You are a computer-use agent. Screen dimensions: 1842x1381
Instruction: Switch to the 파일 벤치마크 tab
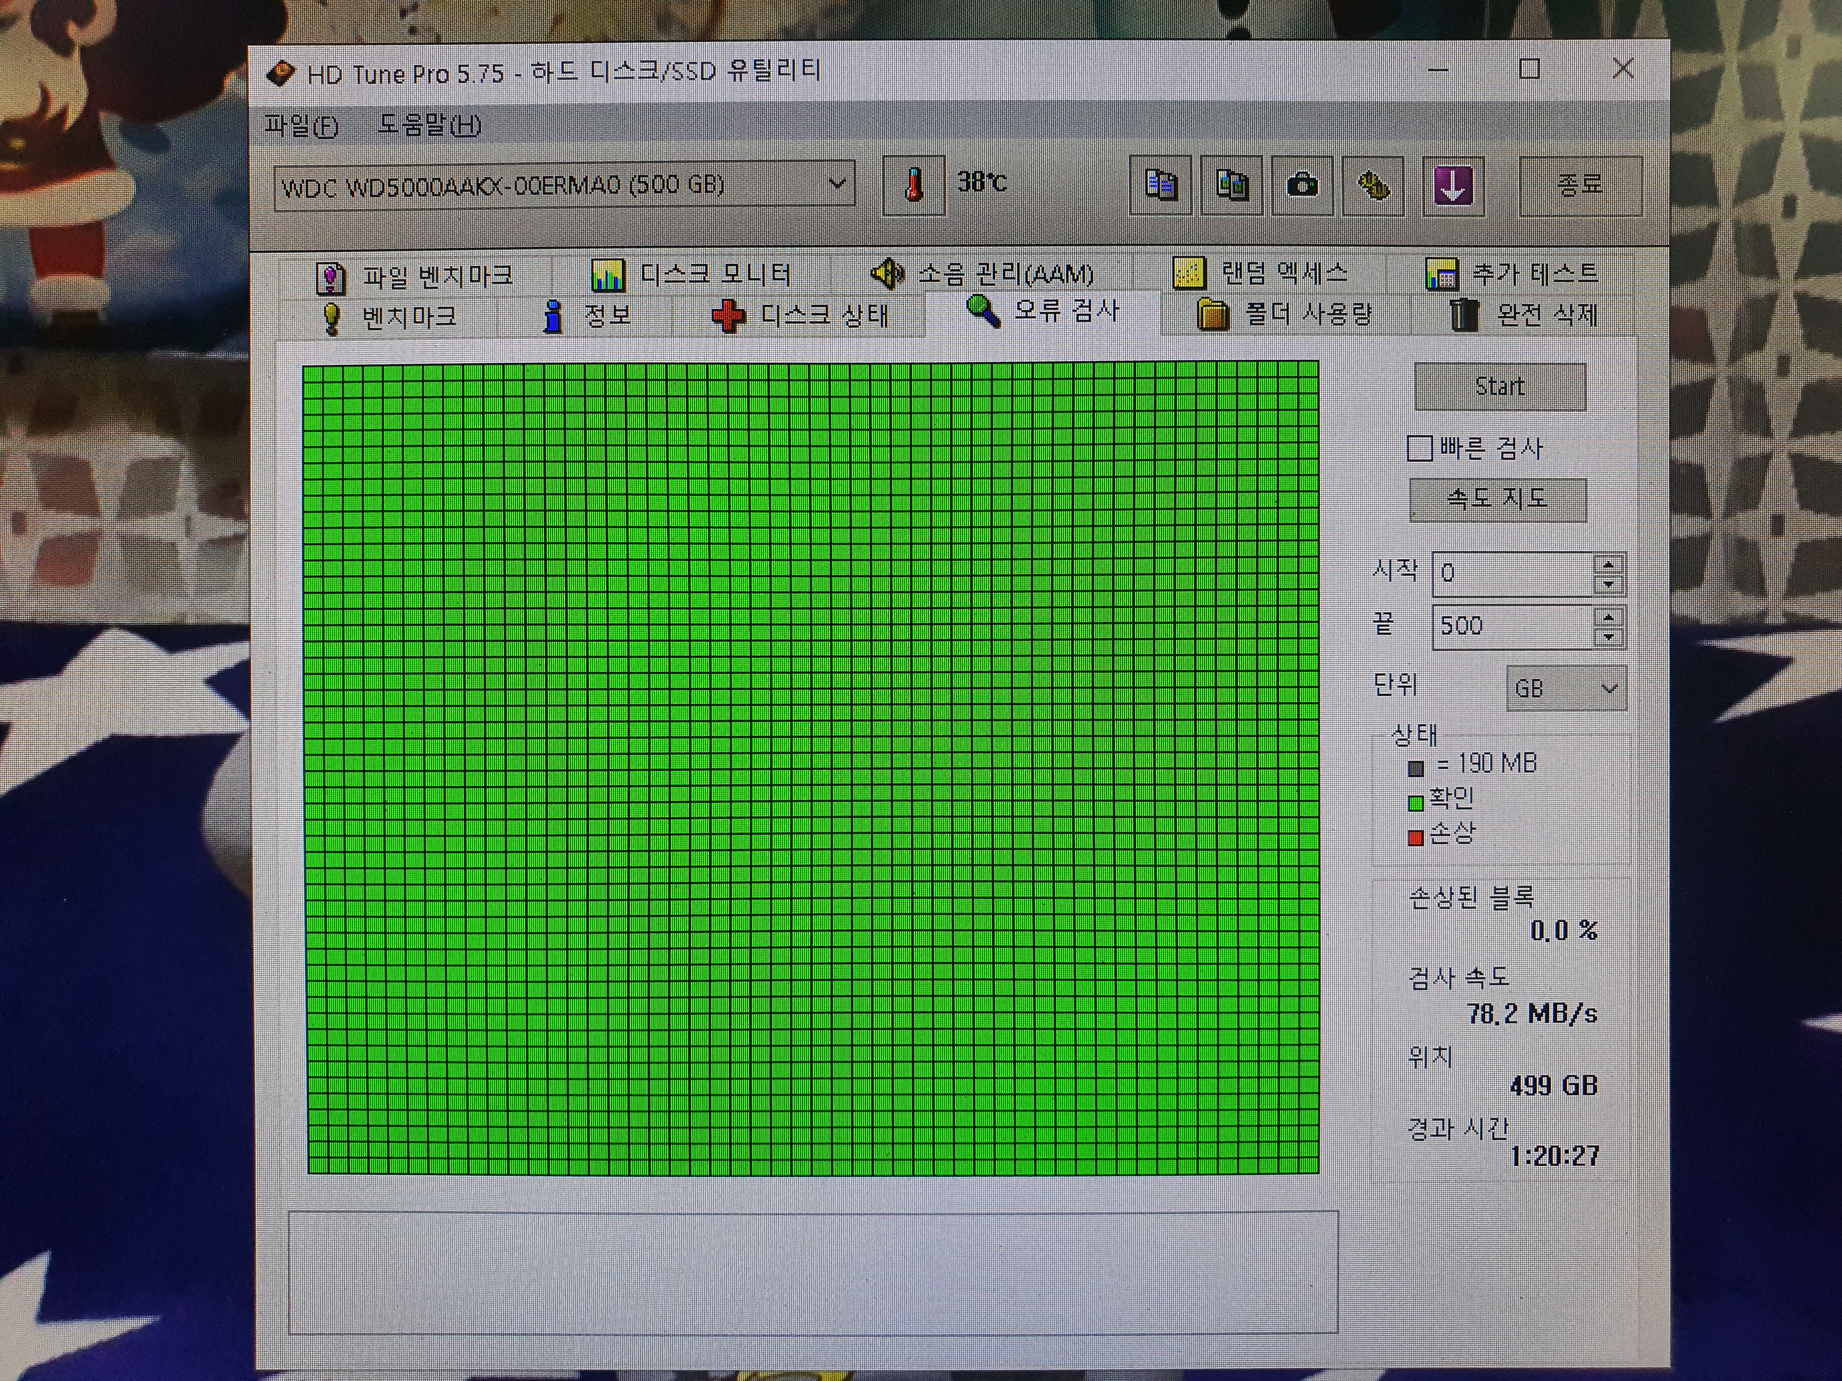[x=415, y=275]
